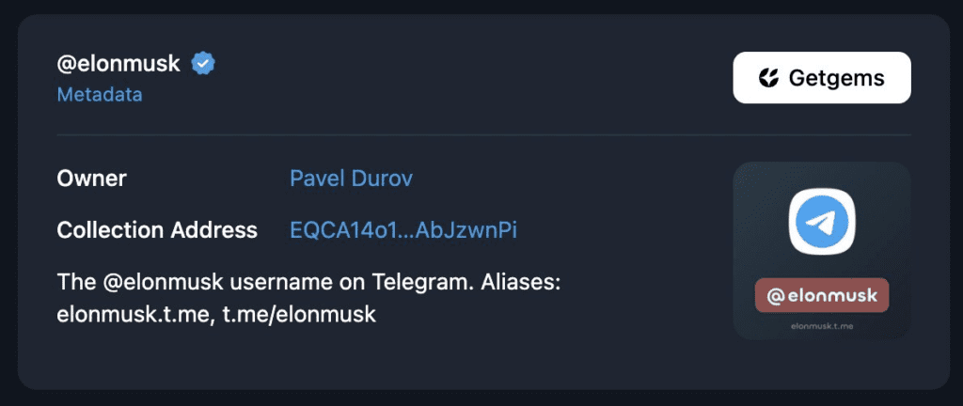The width and height of the screenshot is (963, 406).
Task: Click the word username in the description
Action: pyautogui.click(x=285, y=282)
